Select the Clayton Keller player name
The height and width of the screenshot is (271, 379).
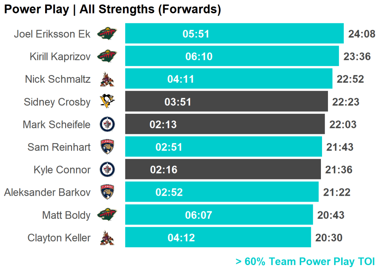[59, 238]
